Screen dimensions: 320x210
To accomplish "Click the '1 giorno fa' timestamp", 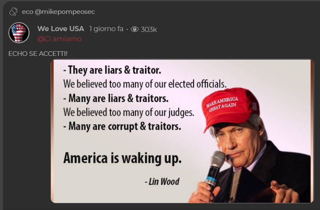I will (x=106, y=29).
